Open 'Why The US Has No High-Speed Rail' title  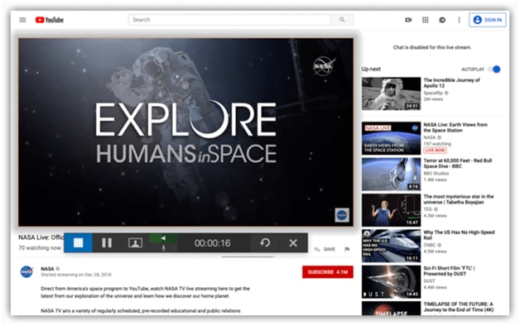coord(459,235)
